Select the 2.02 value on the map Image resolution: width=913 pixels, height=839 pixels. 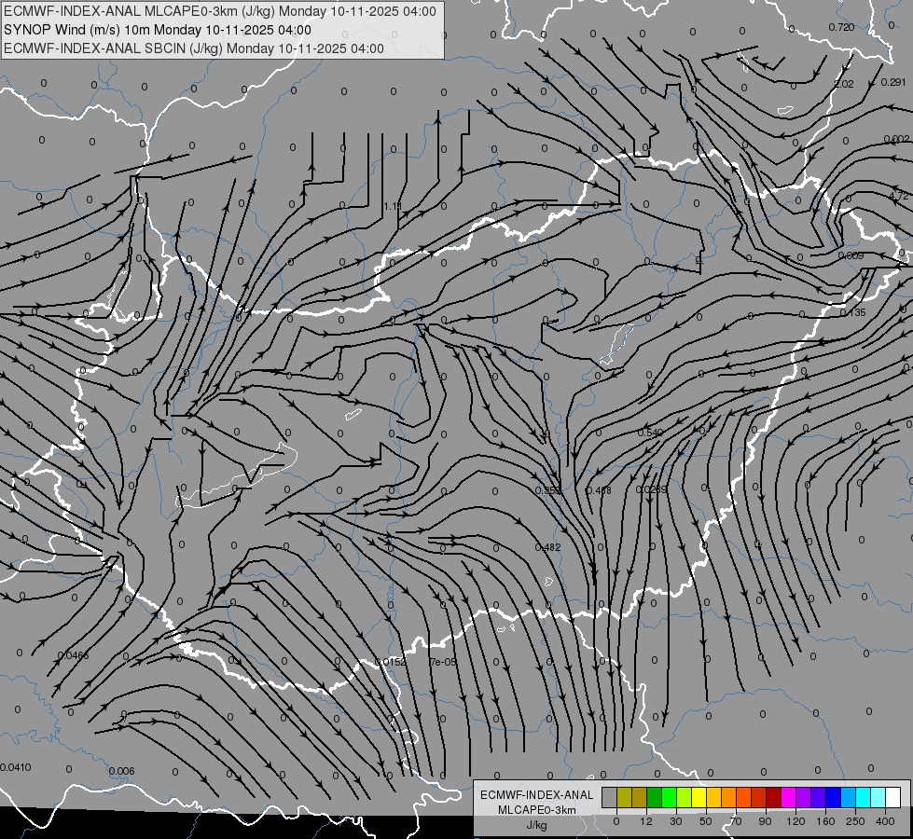[x=844, y=84]
